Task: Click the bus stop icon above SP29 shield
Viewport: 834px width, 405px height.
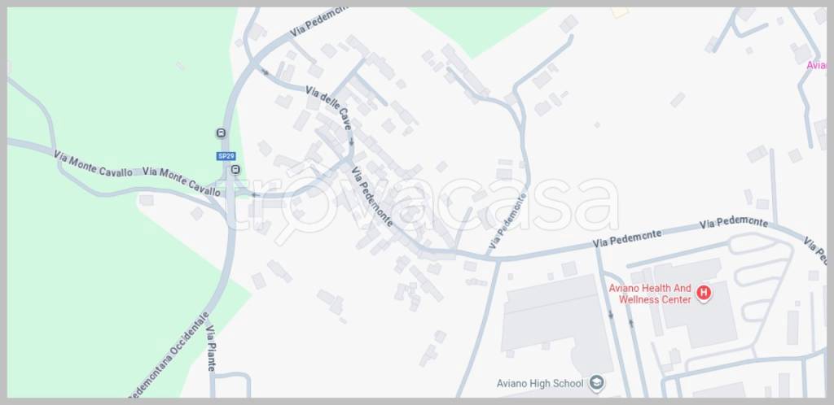Action: [221, 133]
